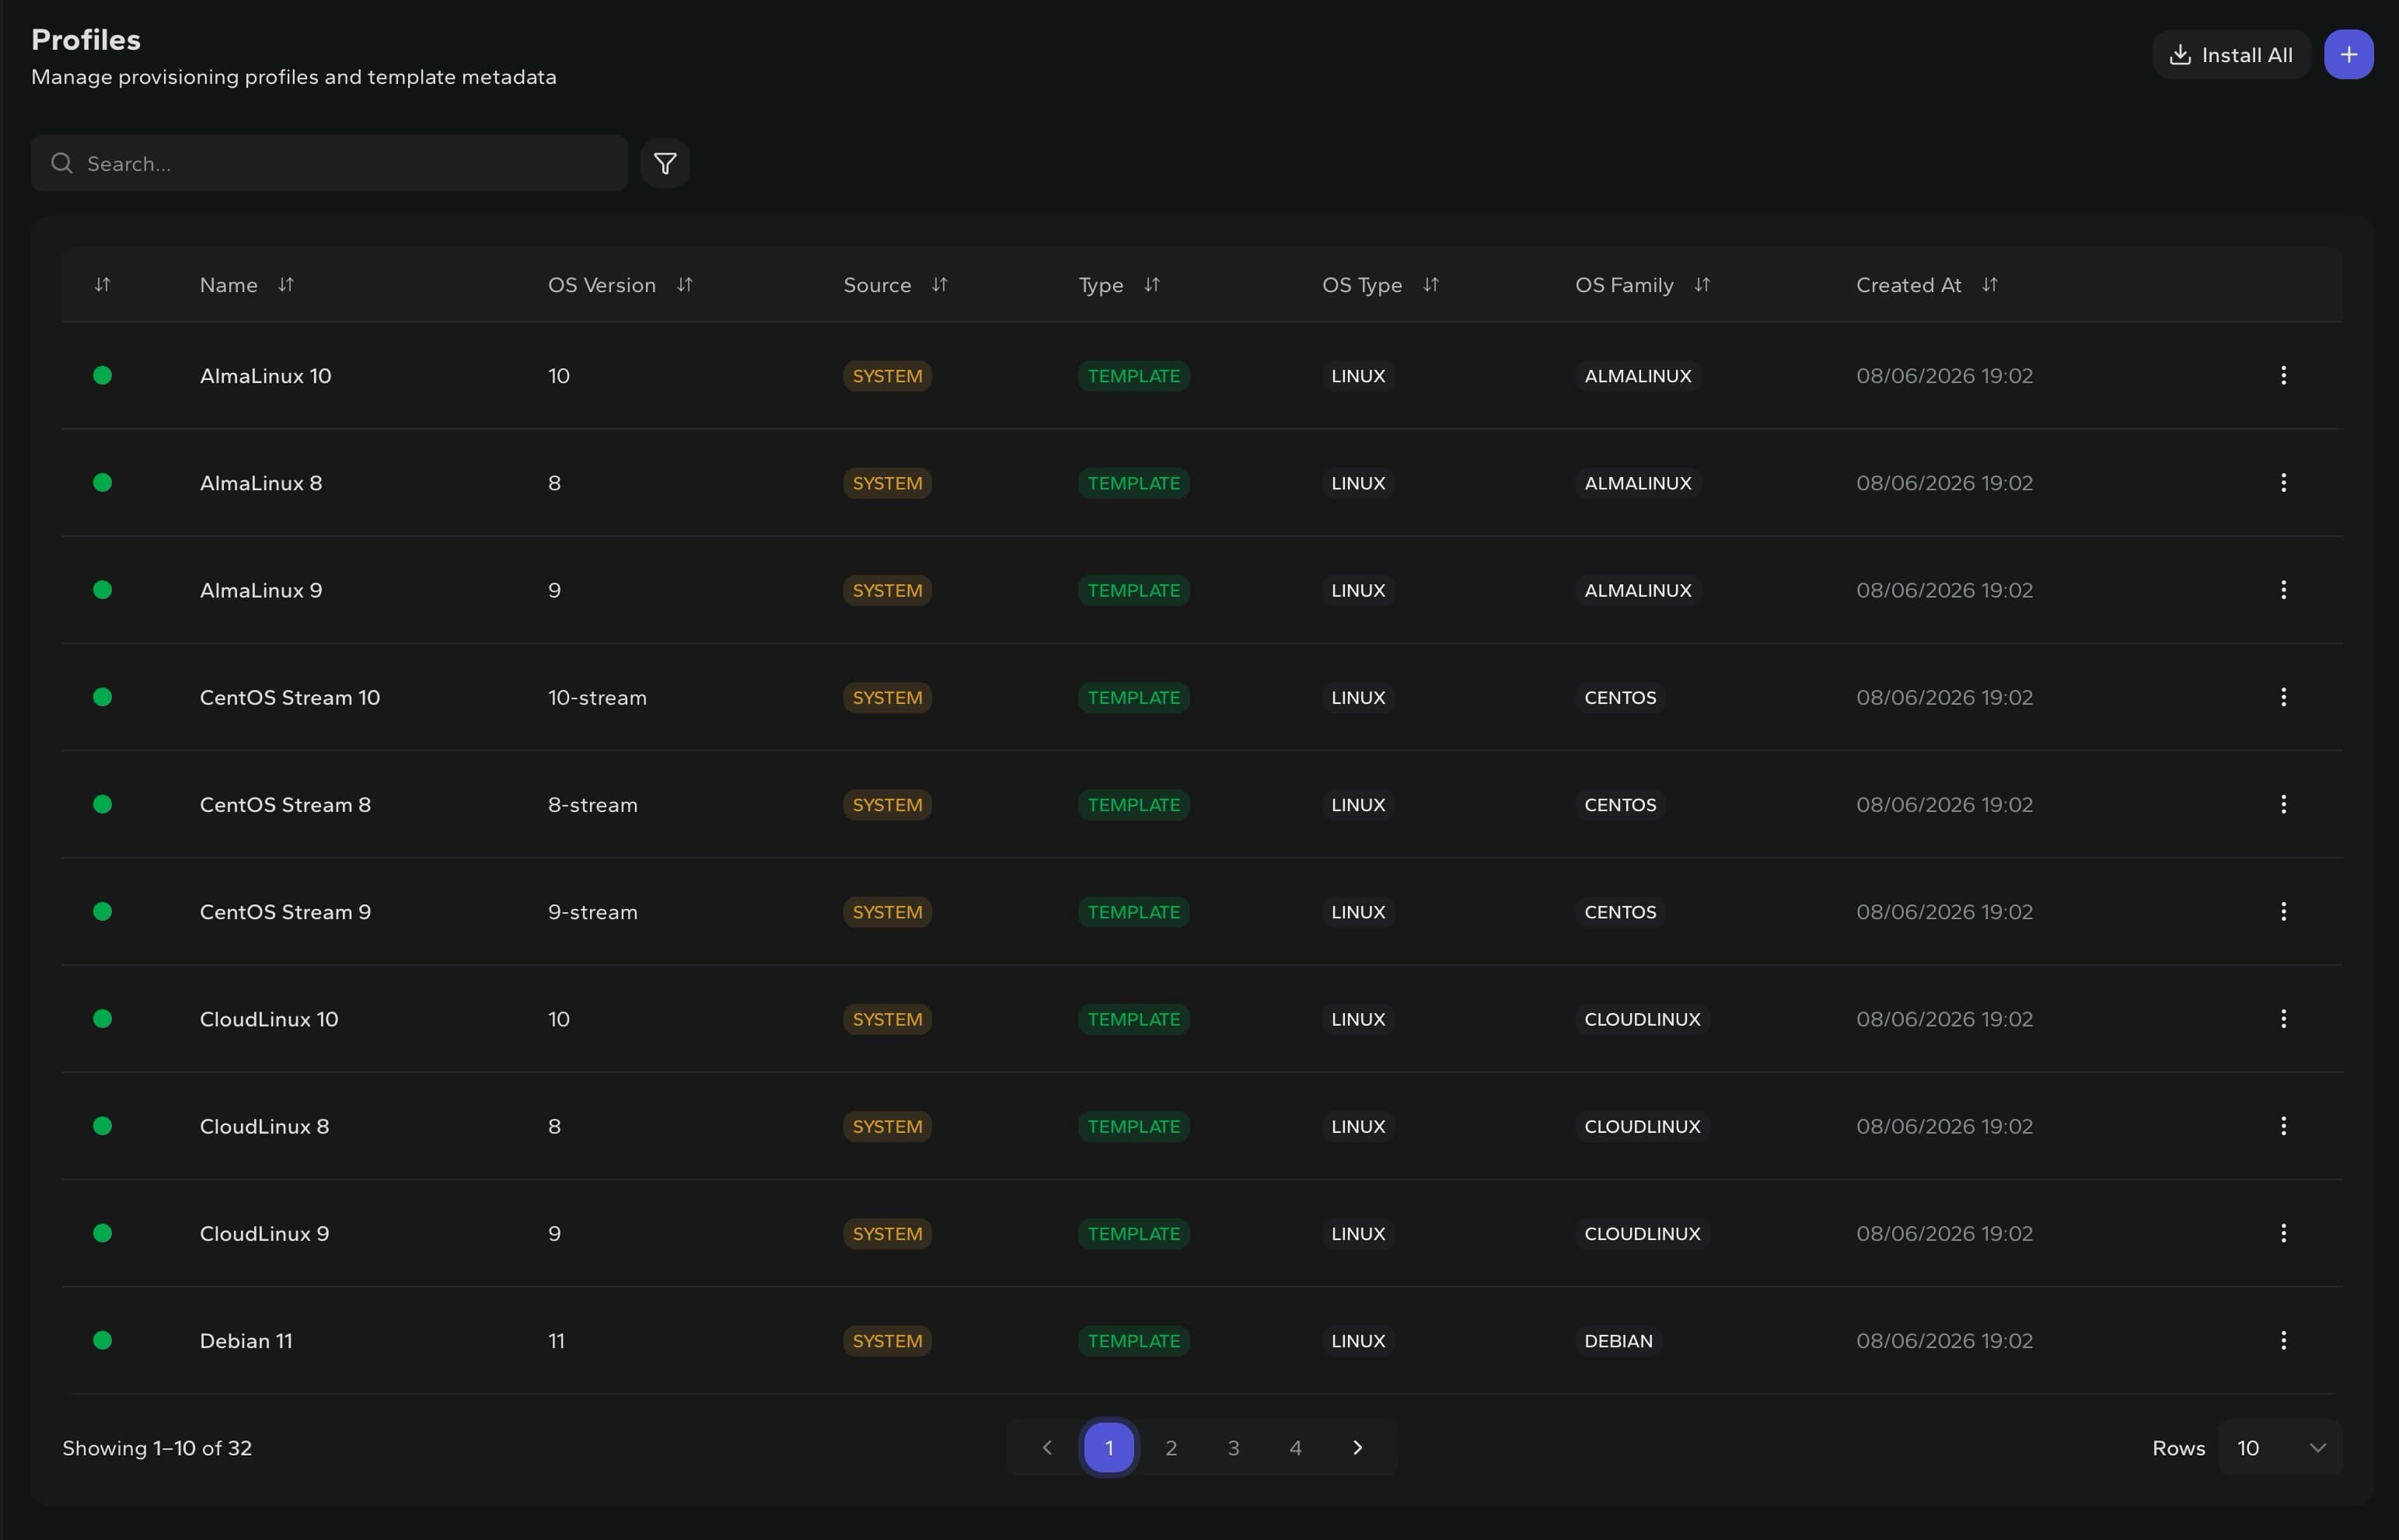Open actions menu for CloudLinux 10
This screenshot has width=2399, height=1540.
[x=2283, y=1019]
